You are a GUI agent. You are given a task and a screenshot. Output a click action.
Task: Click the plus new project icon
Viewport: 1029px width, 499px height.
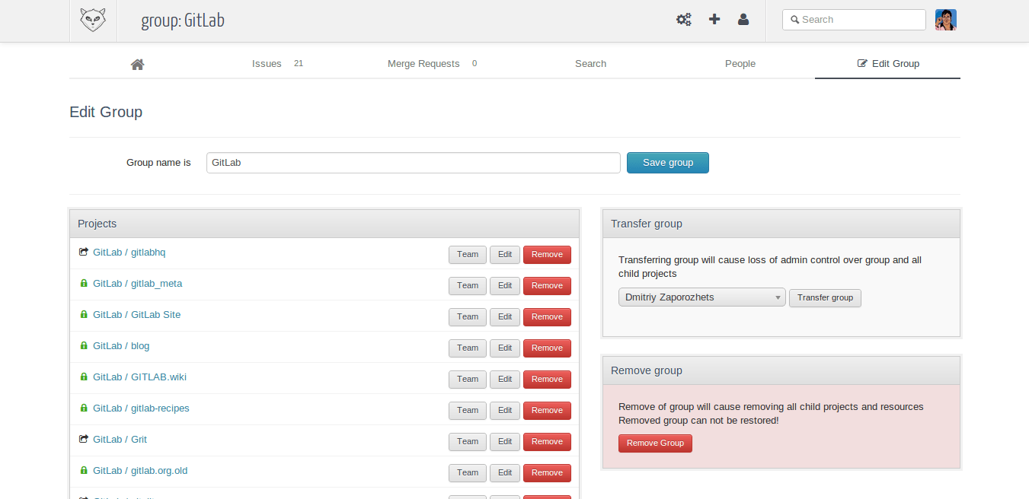(714, 20)
